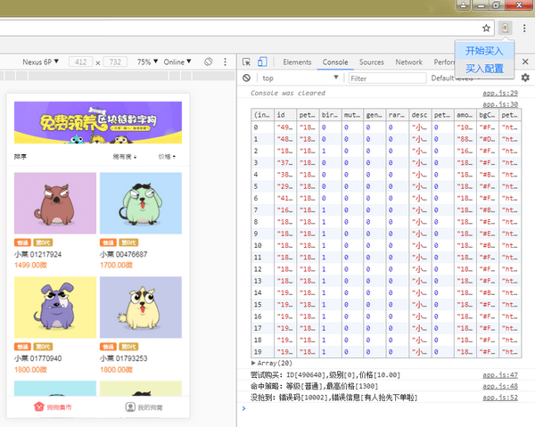Close the DevTools panel
This screenshot has height=427, width=535.
(525, 62)
